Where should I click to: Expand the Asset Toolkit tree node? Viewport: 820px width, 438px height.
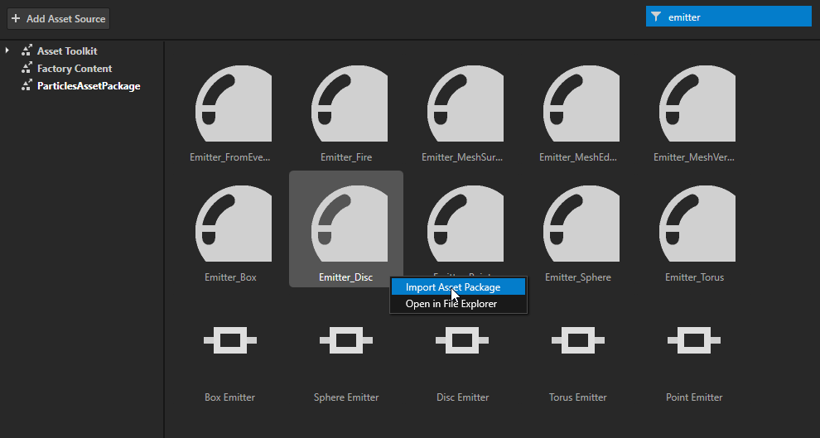[7, 51]
